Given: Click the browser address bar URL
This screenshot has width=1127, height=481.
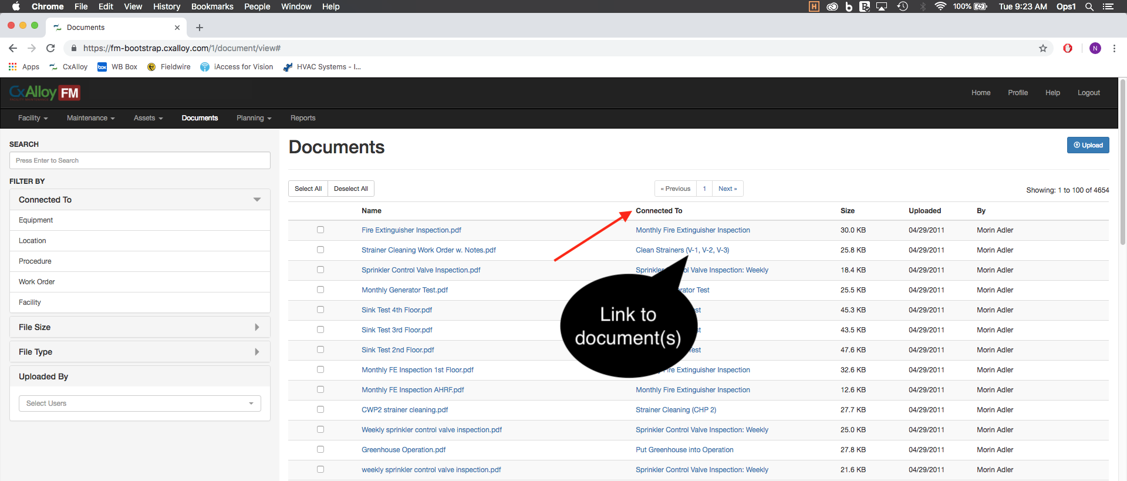Looking at the screenshot, I should coord(182,48).
